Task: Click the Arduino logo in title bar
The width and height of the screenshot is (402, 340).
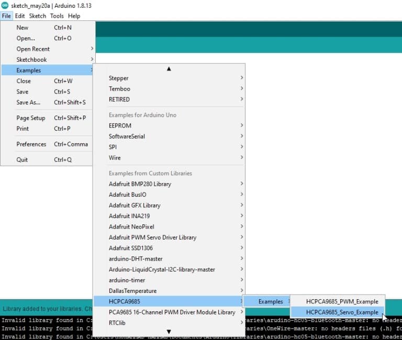Action: pos(5,6)
